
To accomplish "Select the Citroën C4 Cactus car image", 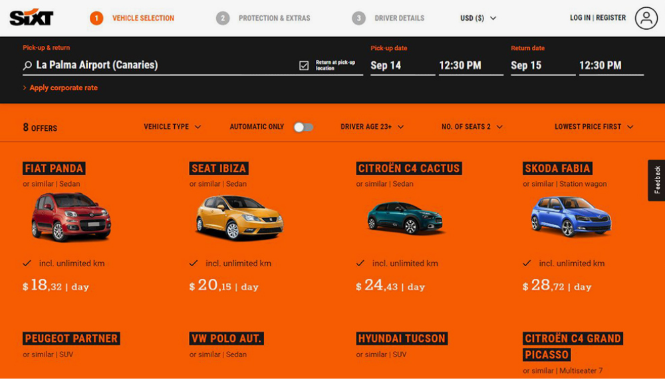I will tap(405, 218).
